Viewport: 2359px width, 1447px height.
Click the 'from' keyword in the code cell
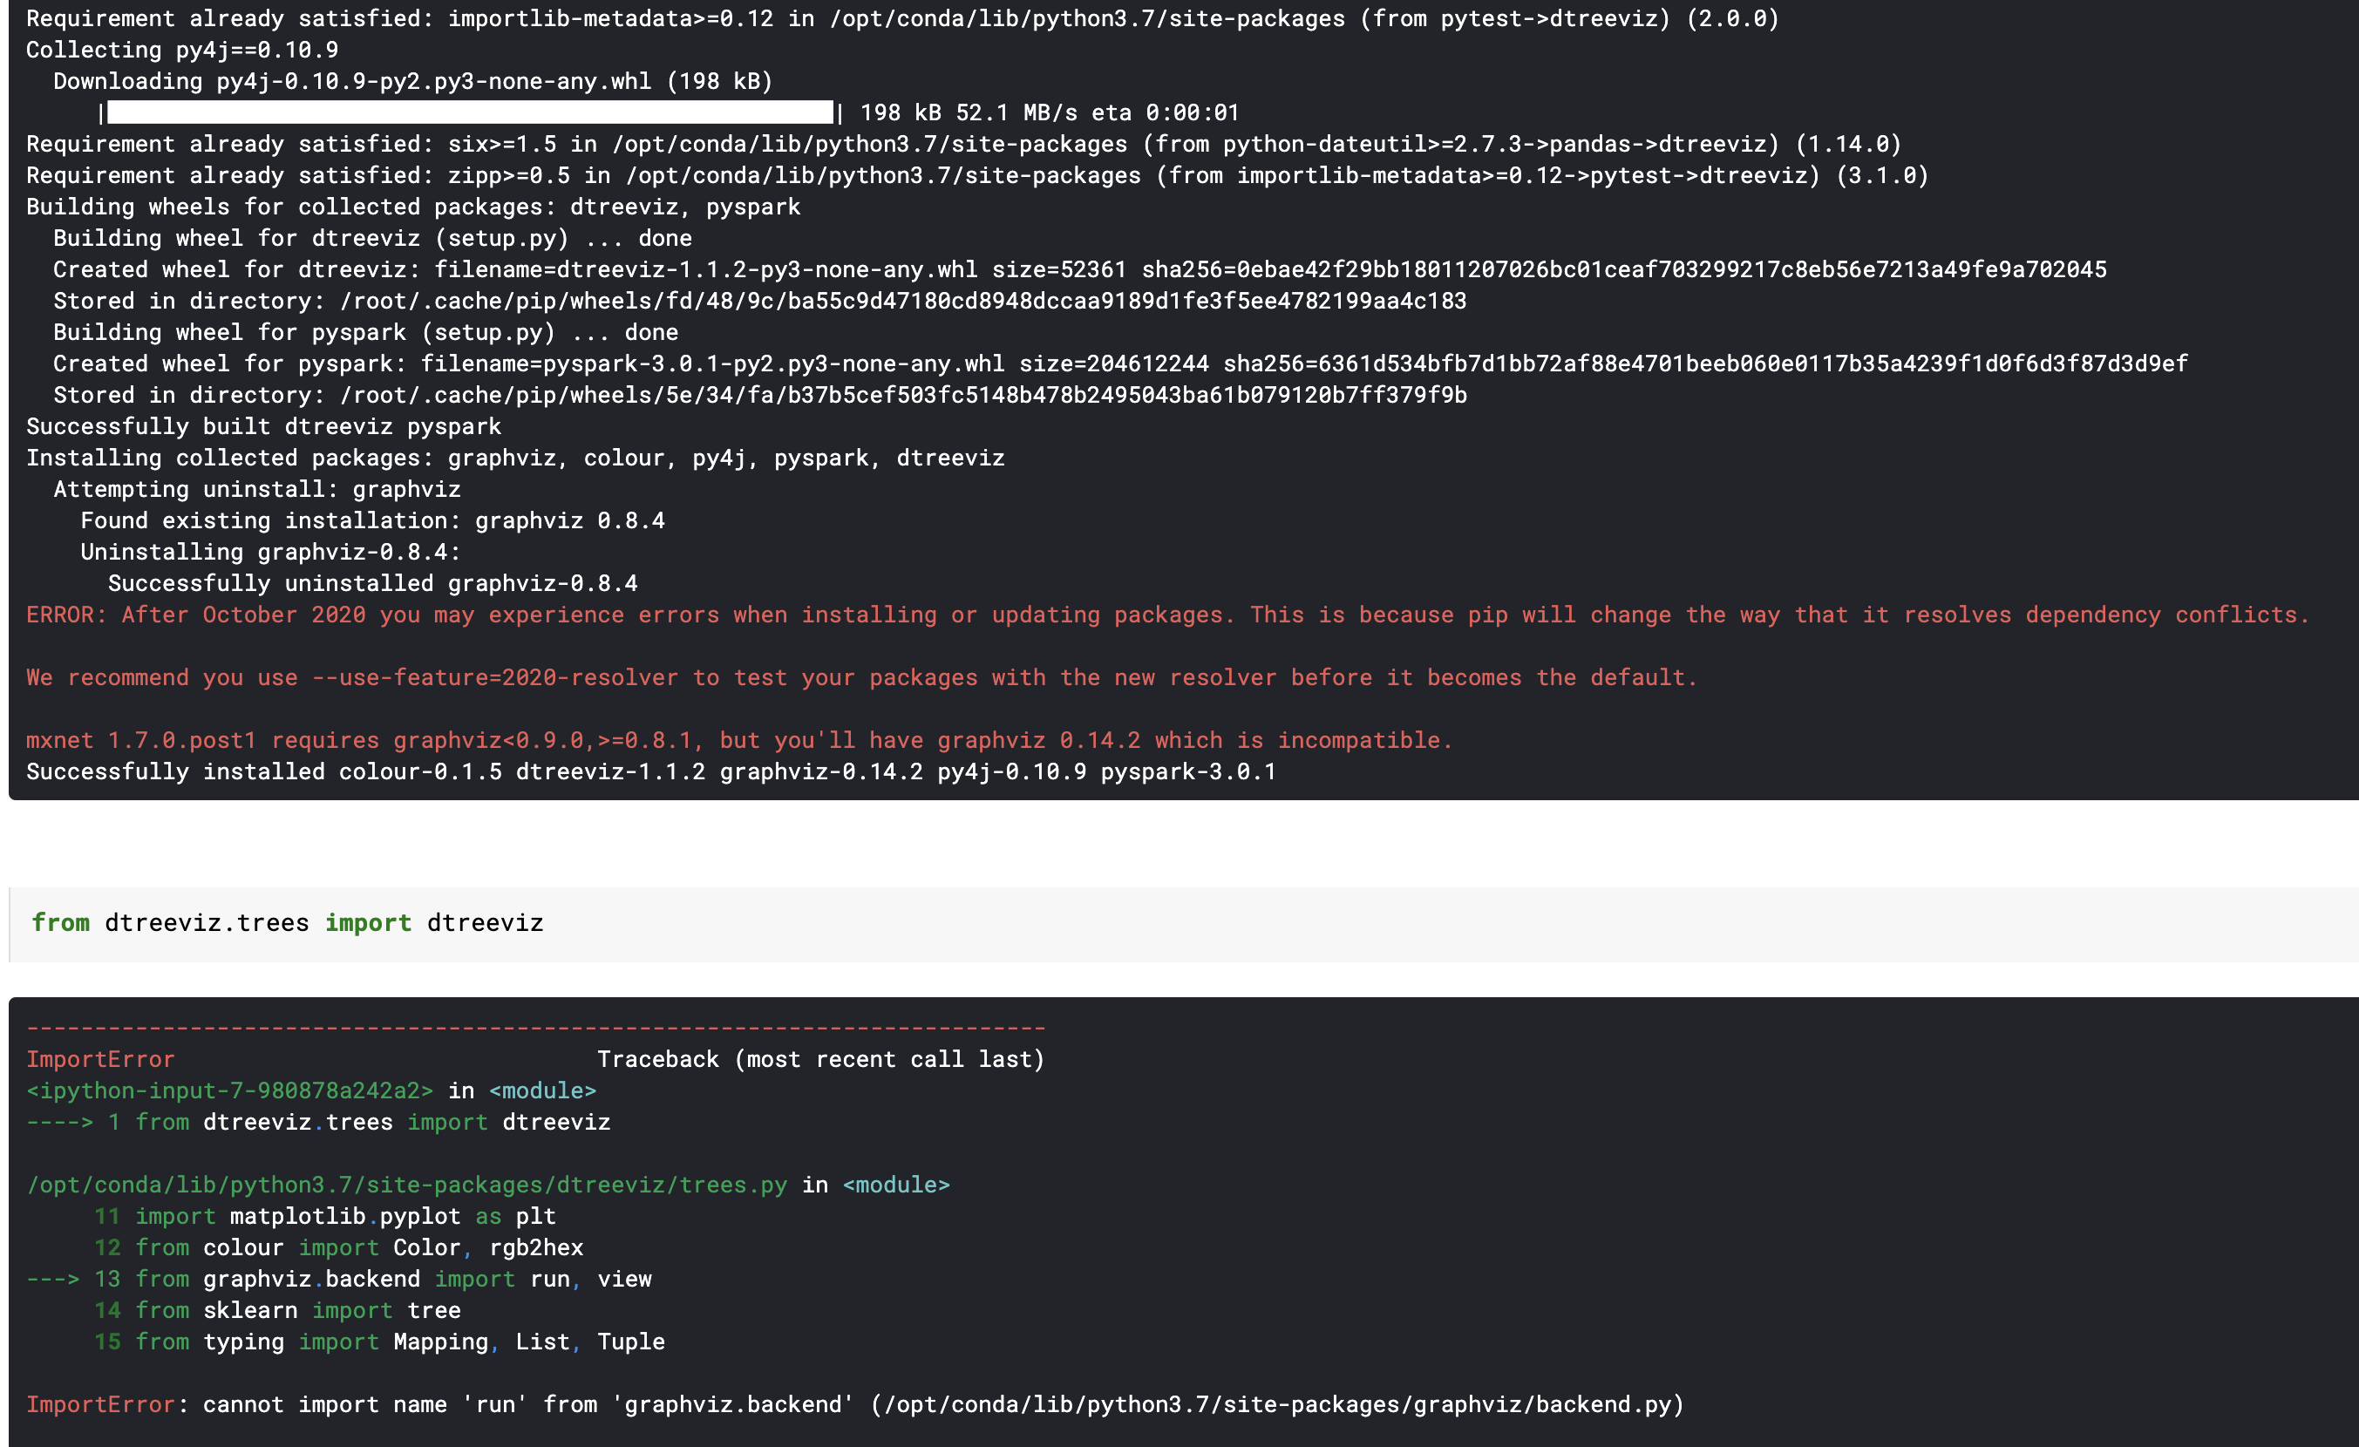pyautogui.click(x=60, y=923)
